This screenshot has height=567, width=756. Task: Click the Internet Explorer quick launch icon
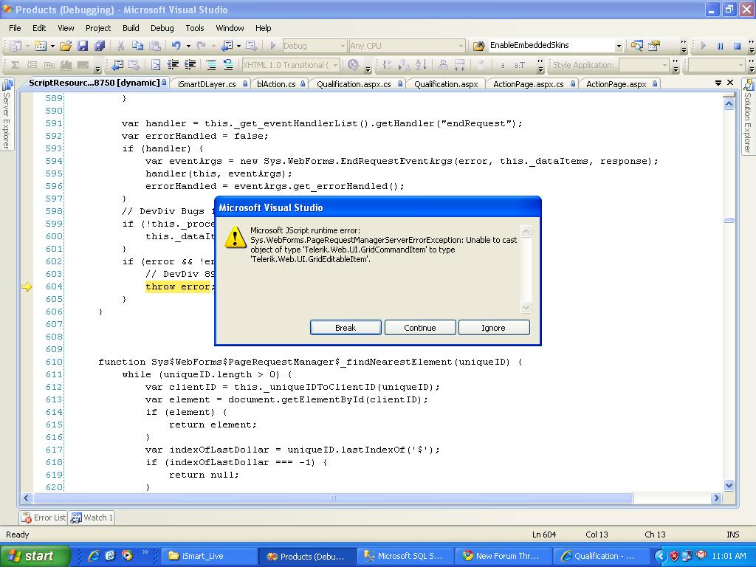(94, 556)
